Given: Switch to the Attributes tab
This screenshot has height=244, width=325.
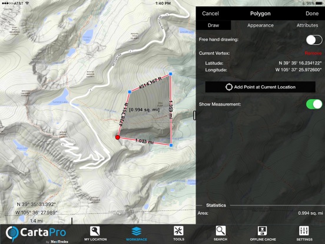Looking at the screenshot, I should point(307,25).
